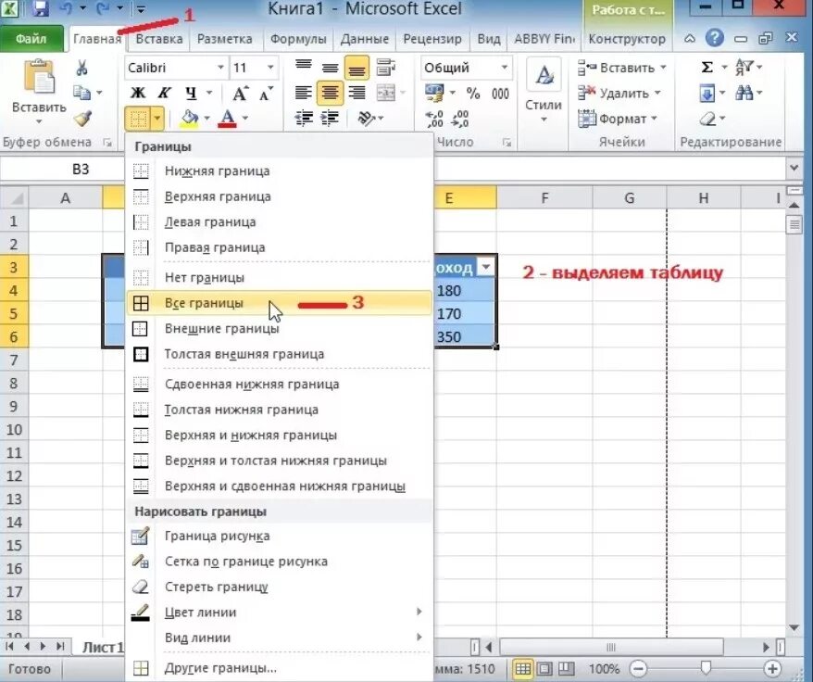
Task: Adjust the zoom slider handle
Action: pos(706,668)
